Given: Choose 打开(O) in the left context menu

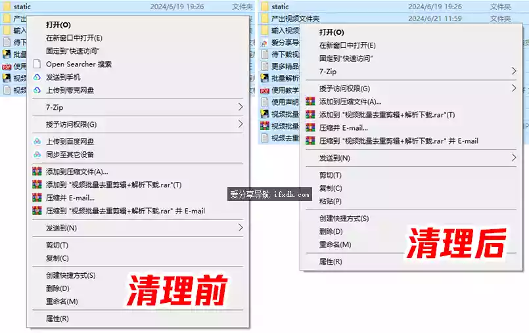Looking at the screenshot, I should click(58, 25).
